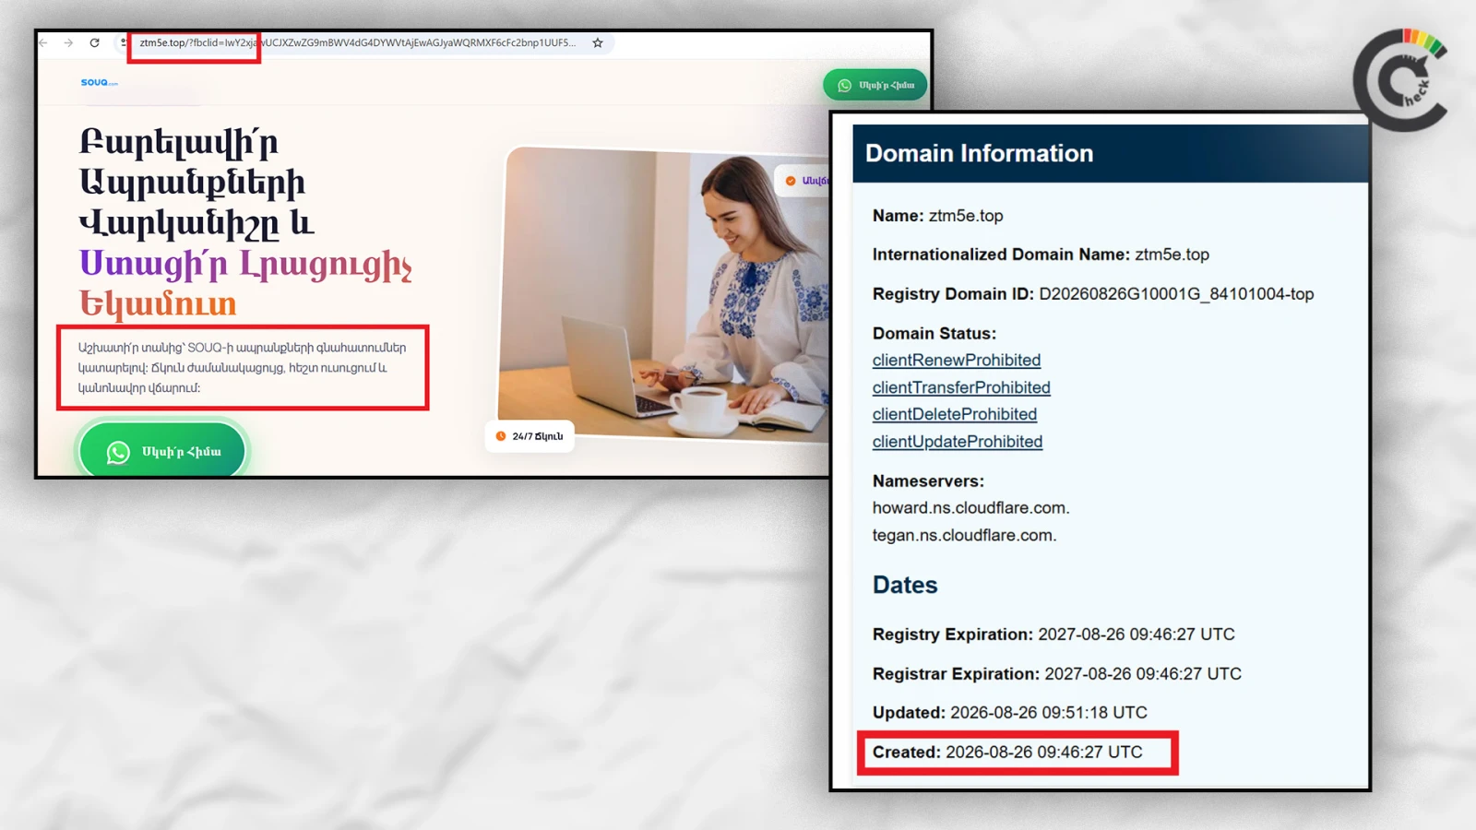Click the orange check badge on the photo

[791, 181]
